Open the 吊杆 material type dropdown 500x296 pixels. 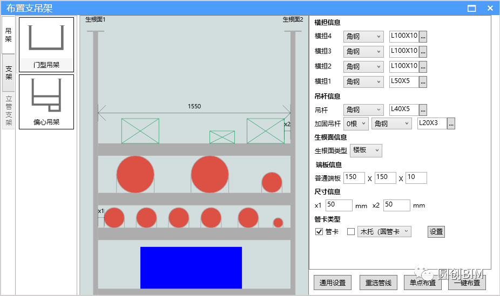363,110
